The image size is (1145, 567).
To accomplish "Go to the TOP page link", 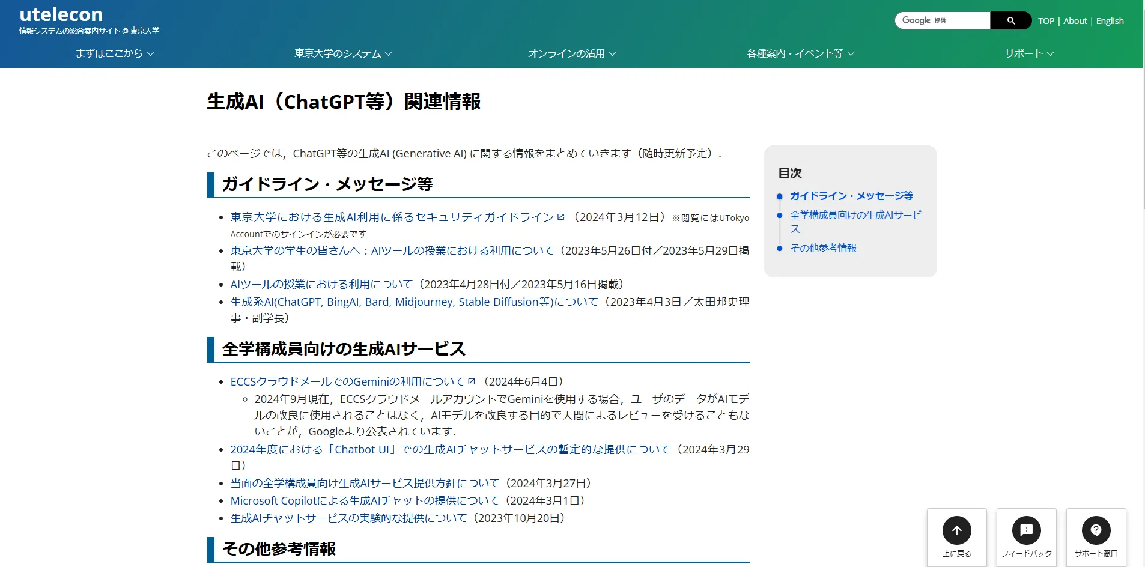I will [1046, 21].
